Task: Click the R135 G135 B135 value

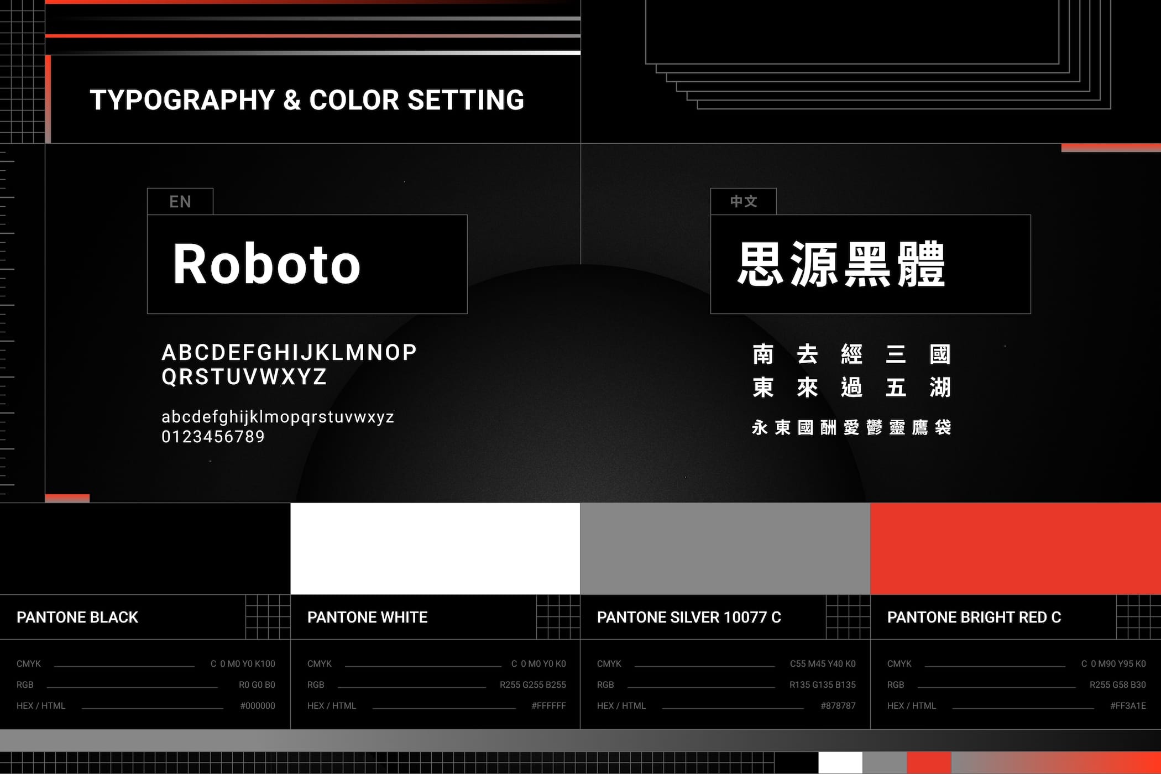Action: coord(823,684)
